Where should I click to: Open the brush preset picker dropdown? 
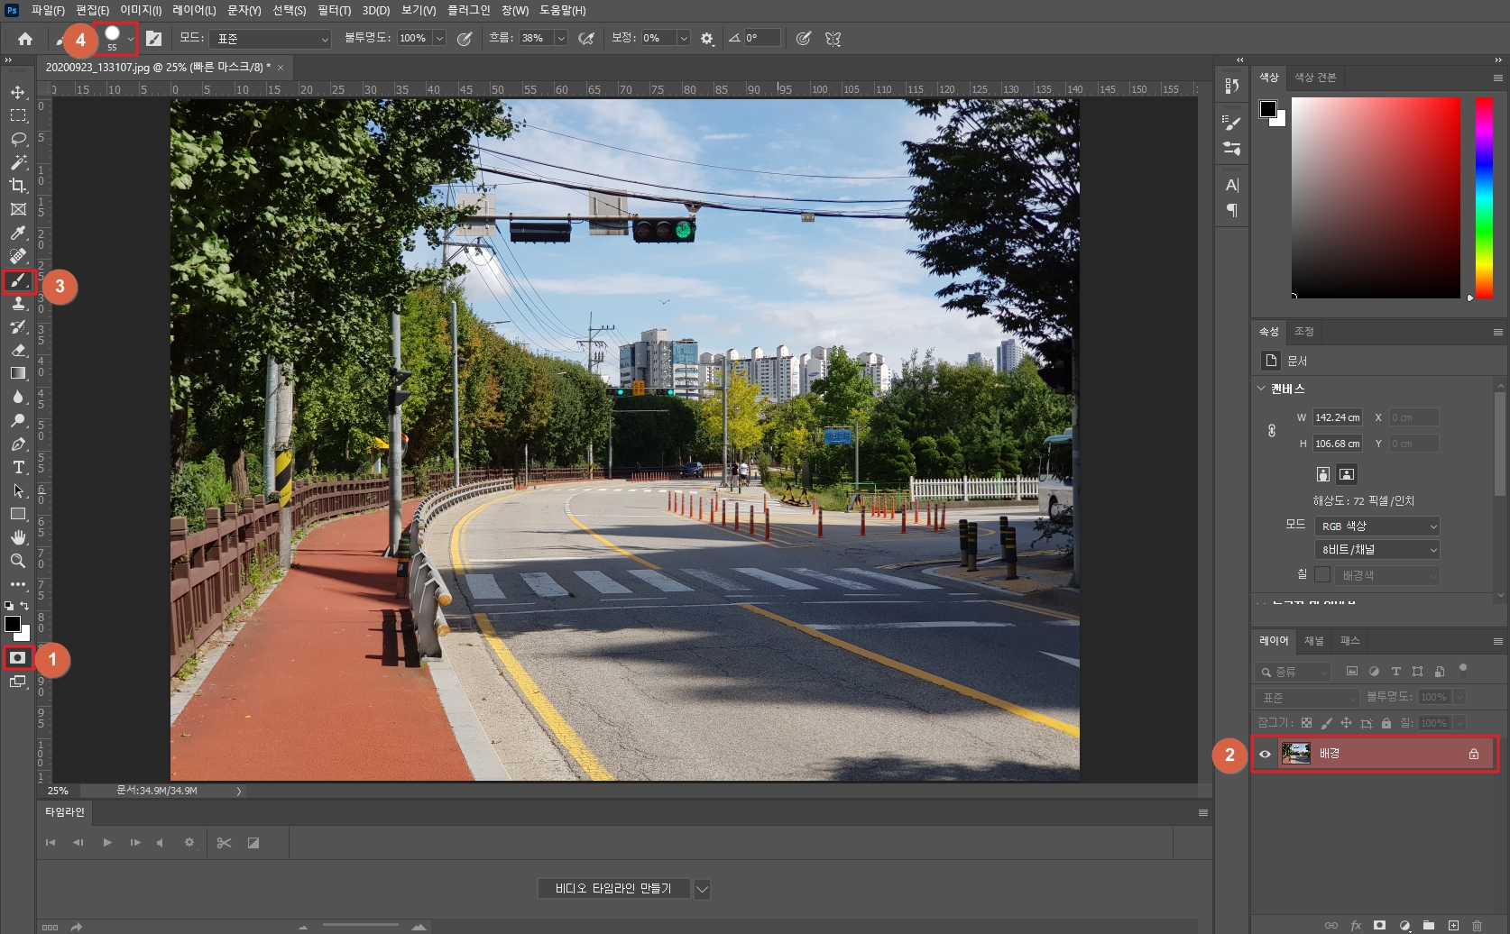click(131, 39)
